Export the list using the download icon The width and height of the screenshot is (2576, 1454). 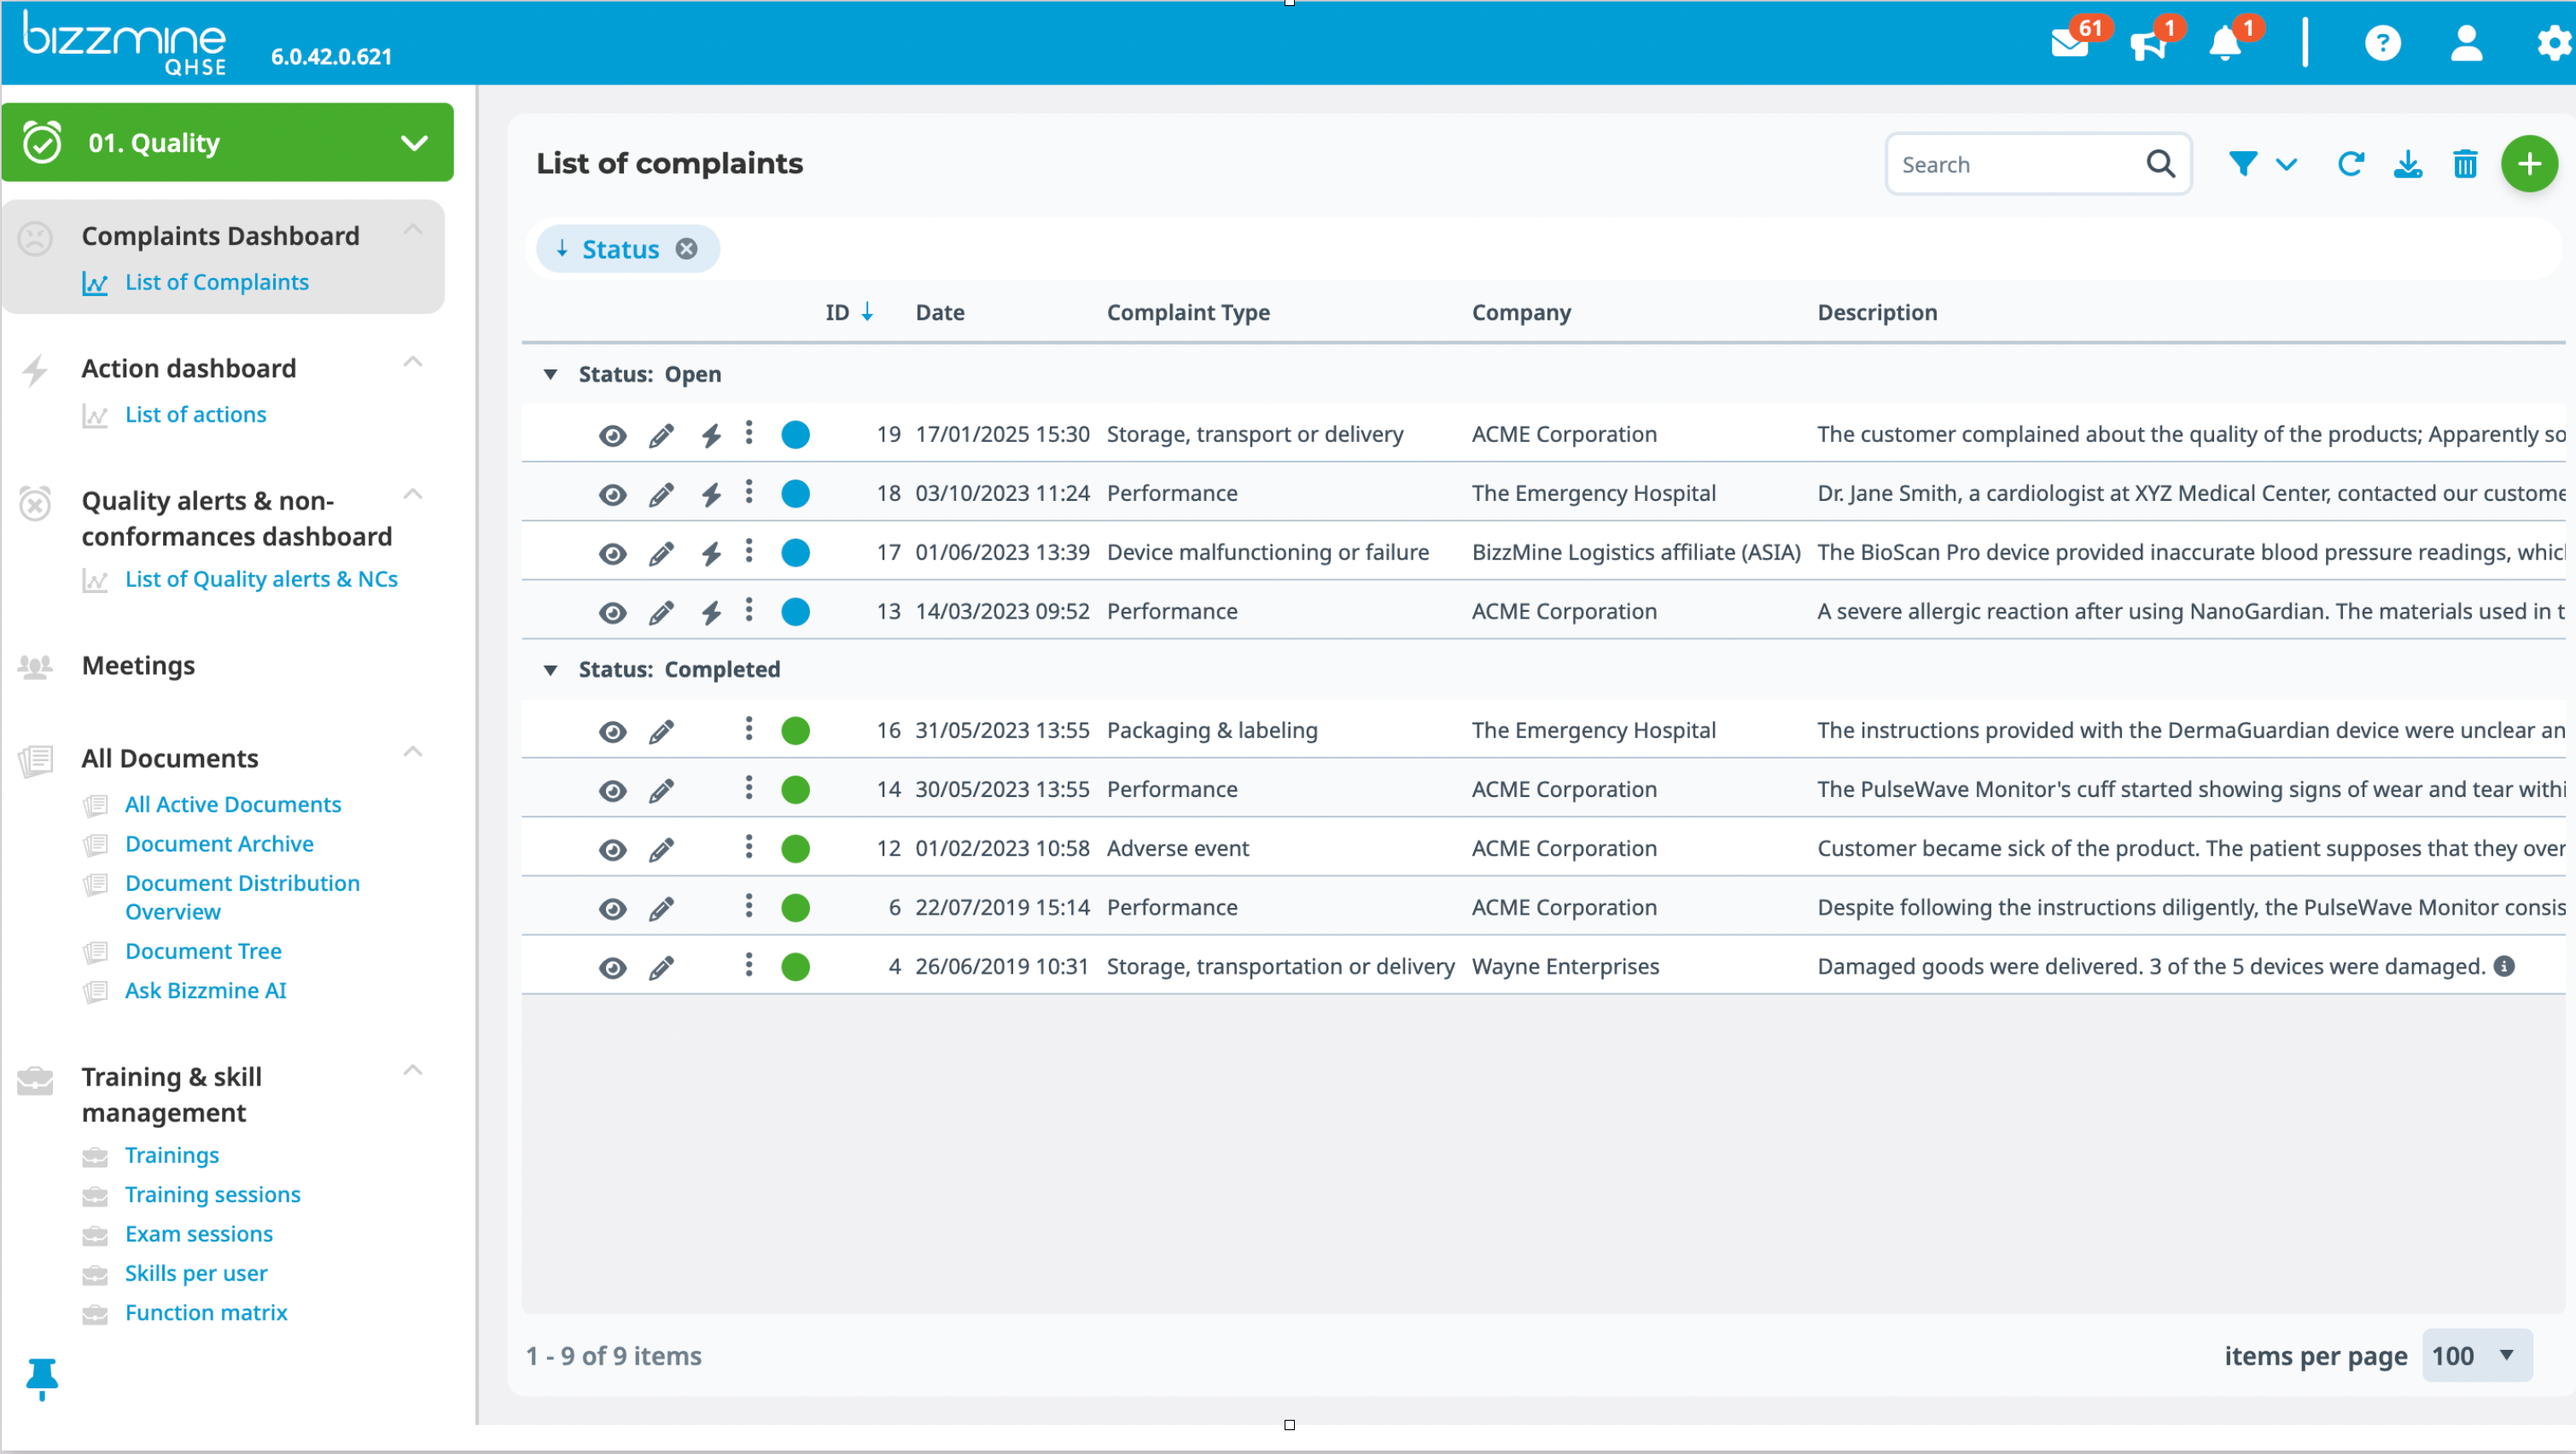[x=2409, y=163]
